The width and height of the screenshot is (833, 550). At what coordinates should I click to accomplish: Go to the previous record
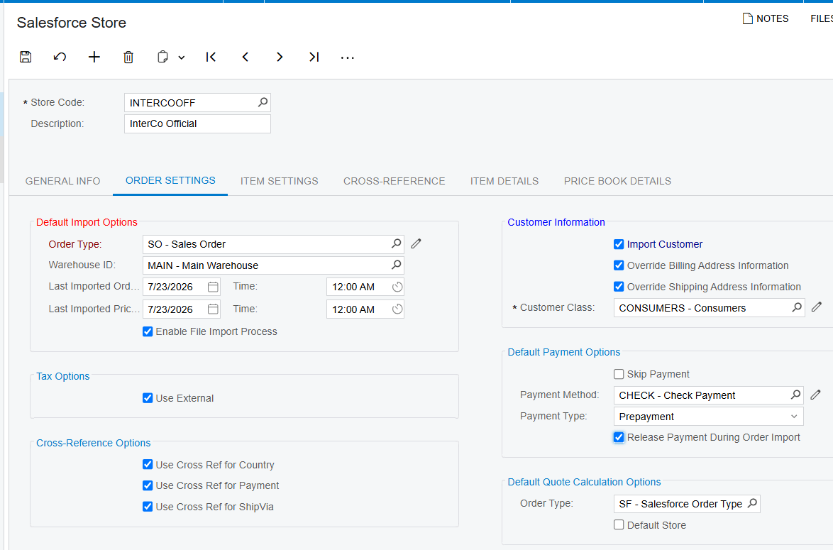pyautogui.click(x=245, y=57)
